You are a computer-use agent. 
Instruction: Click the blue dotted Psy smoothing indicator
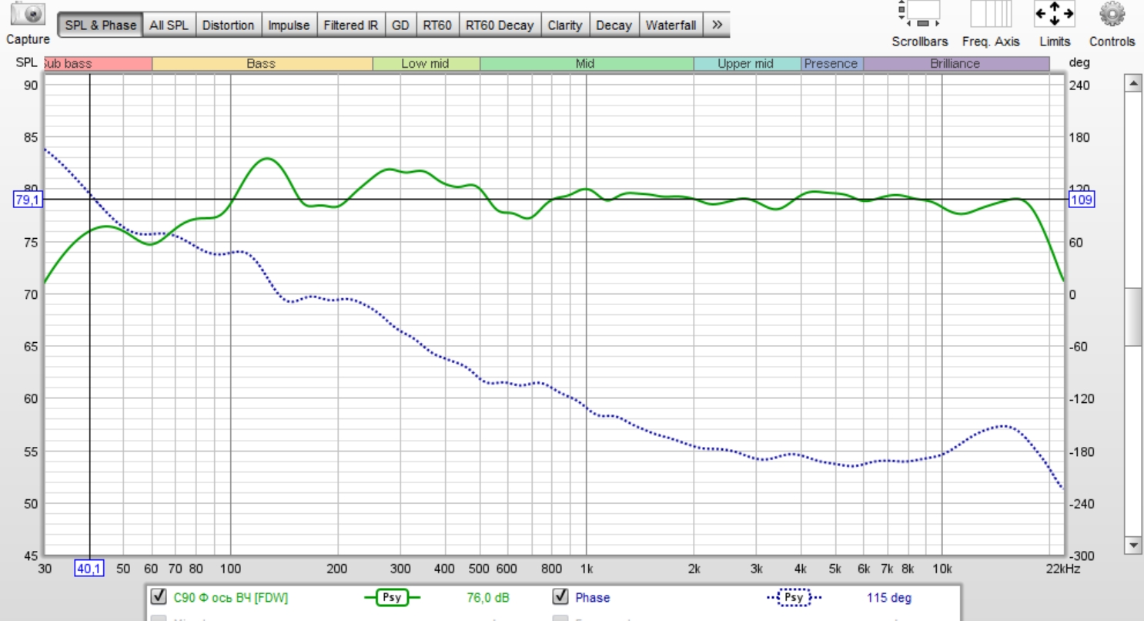coord(794,598)
